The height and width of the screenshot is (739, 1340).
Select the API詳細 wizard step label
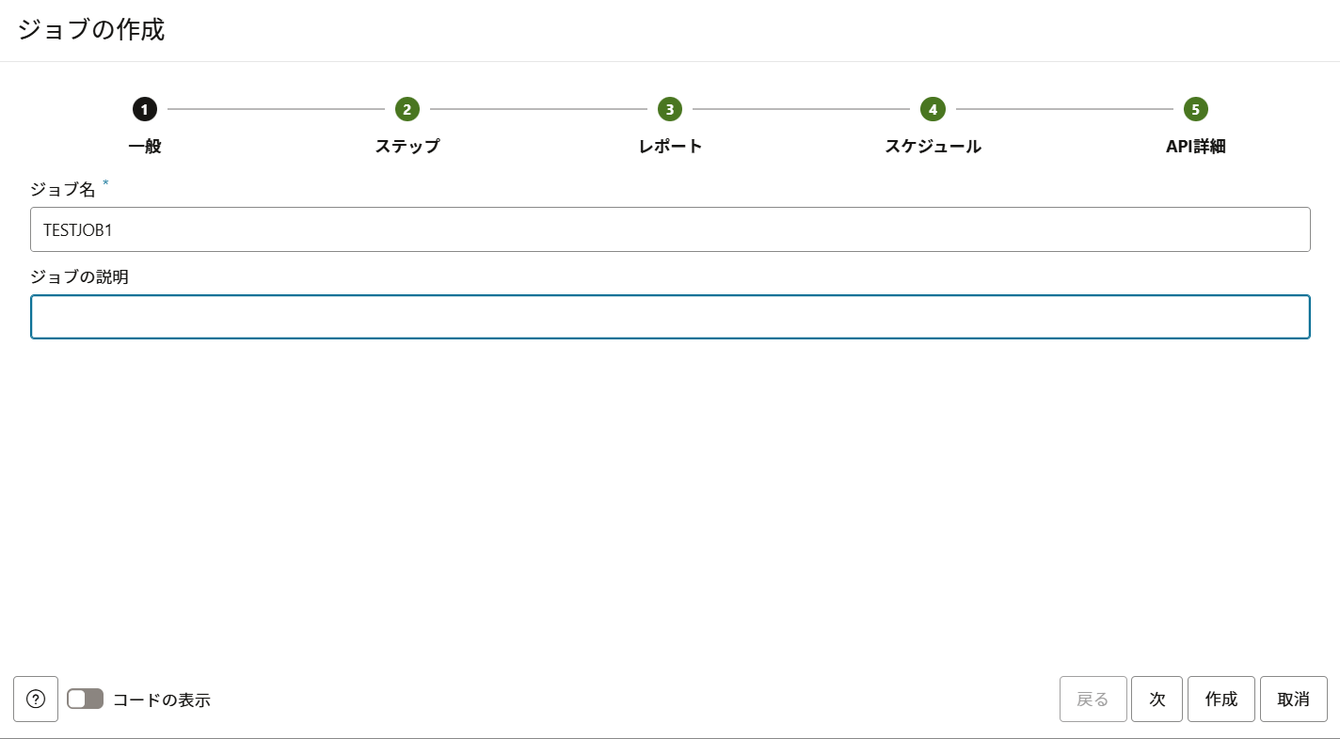[x=1194, y=146]
